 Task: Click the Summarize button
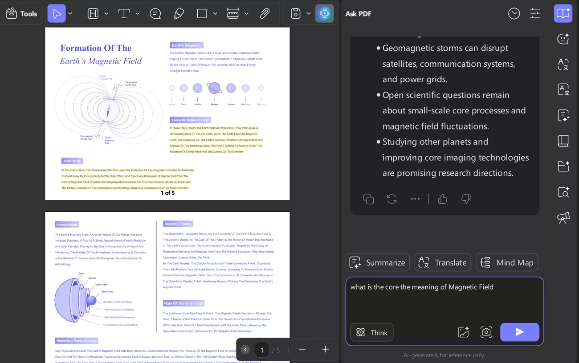point(377,262)
